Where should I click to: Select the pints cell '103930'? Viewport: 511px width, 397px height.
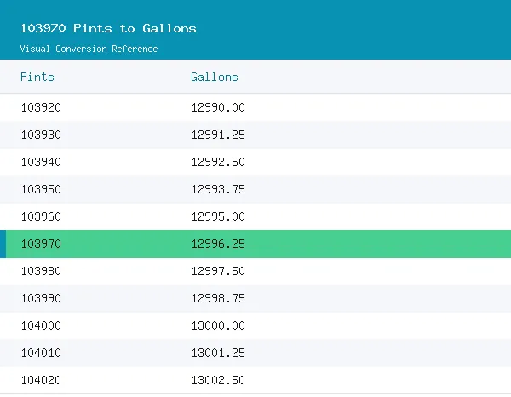point(41,135)
